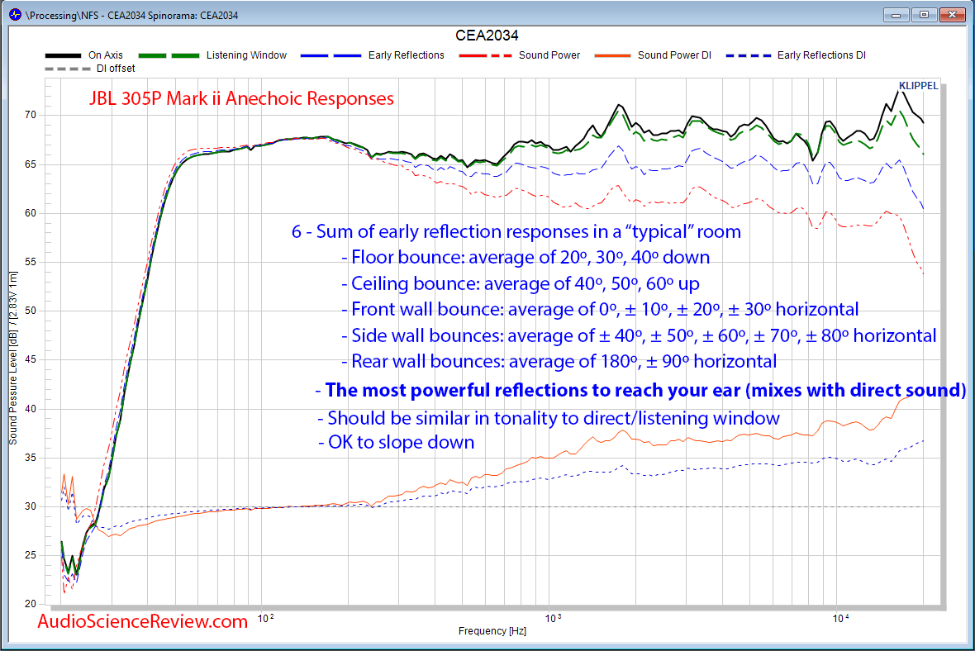Select the chart title 'CEA2034'
This screenshot has height=651, width=975.
click(x=487, y=36)
